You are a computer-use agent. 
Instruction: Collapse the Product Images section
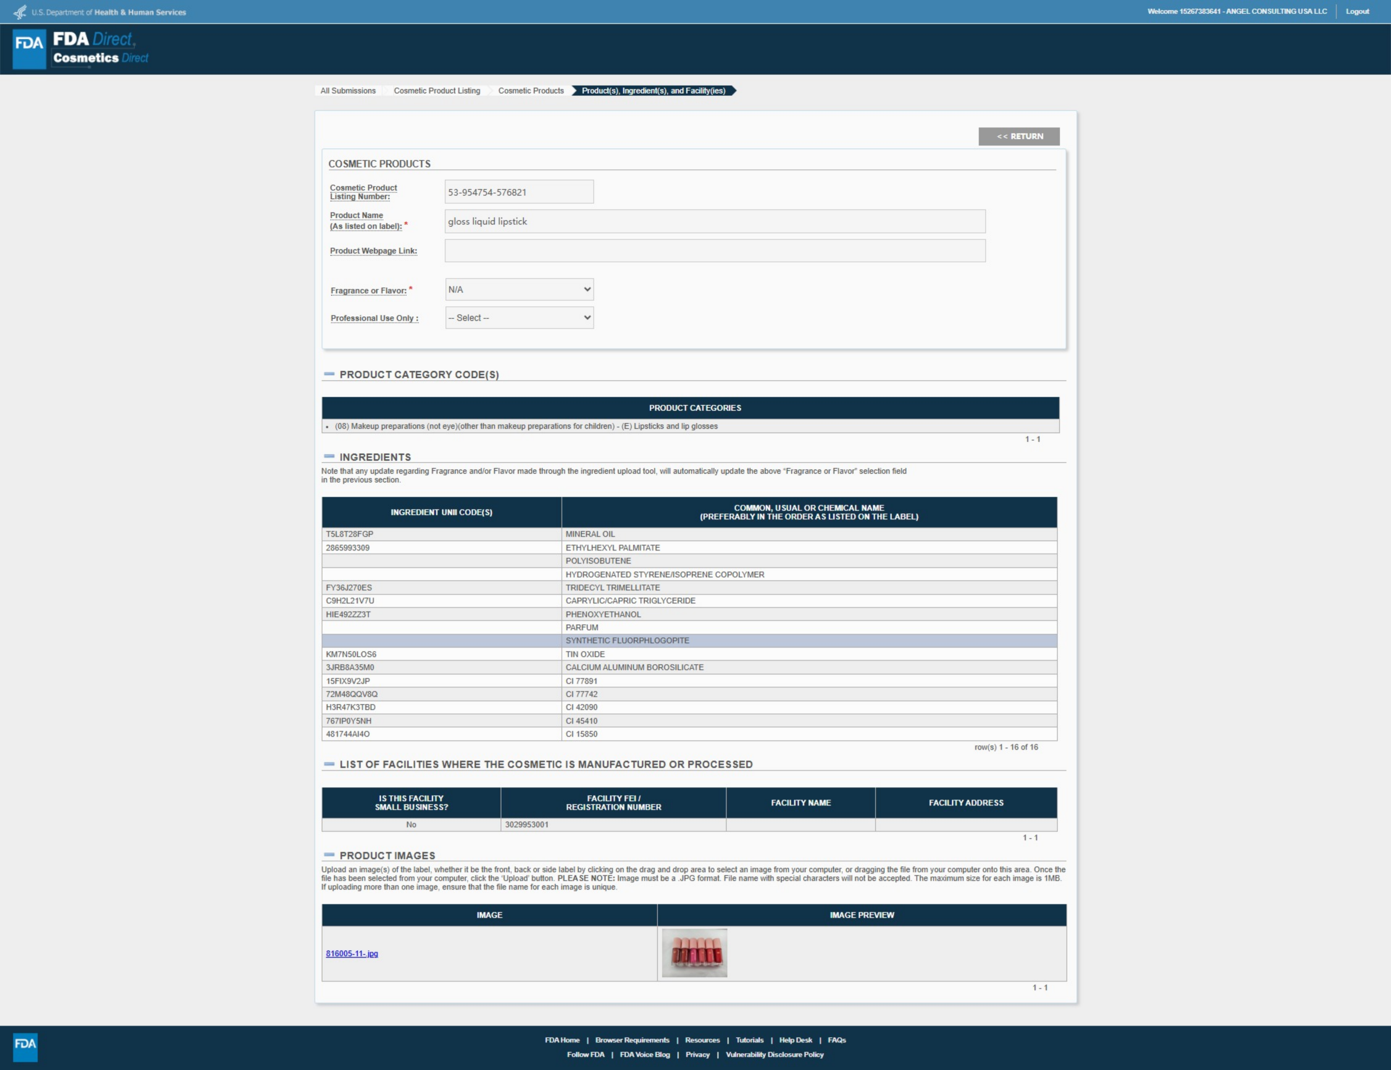pos(329,855)
